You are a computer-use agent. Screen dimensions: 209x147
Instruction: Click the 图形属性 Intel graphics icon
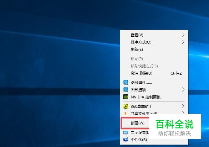pos(126,82)
